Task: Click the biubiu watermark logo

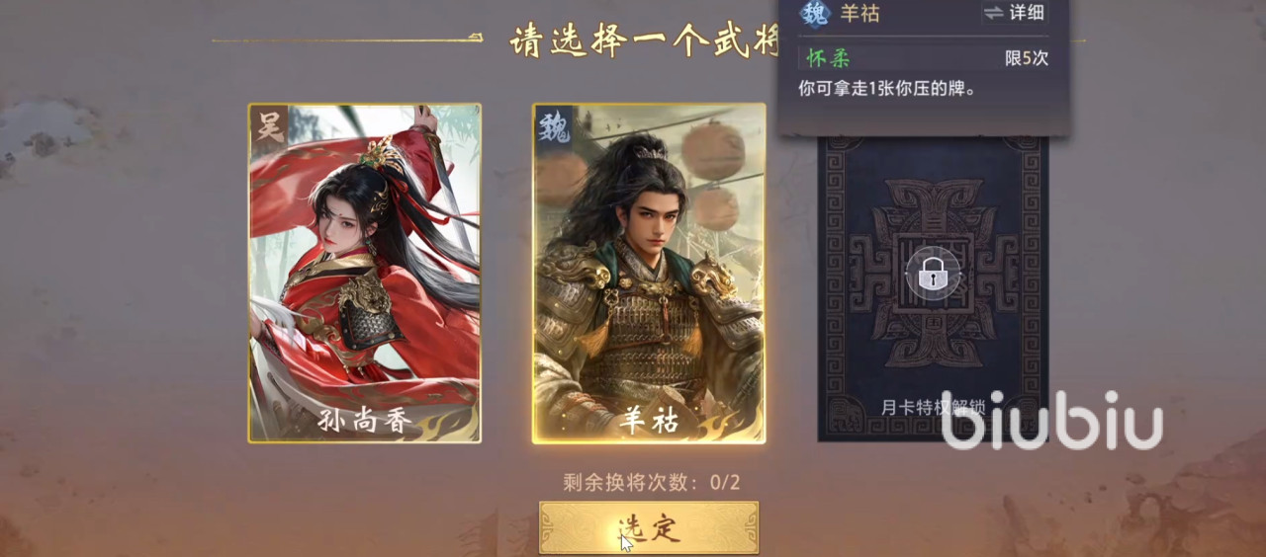Action: 1051,422
